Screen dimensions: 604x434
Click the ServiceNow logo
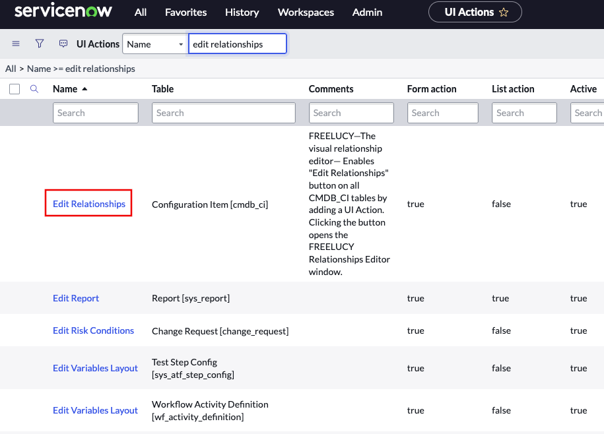(63, 11)
